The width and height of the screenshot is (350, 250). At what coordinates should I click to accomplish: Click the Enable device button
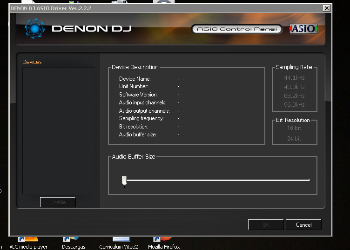[58, 202]
